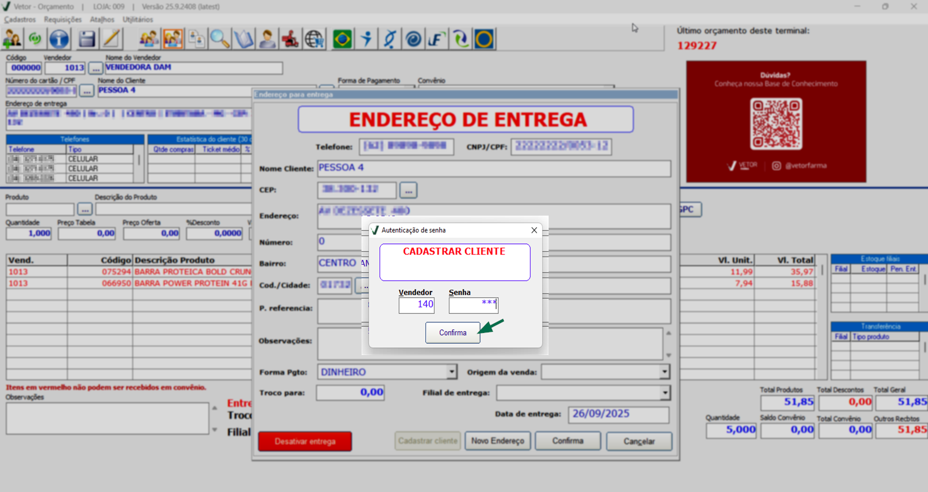This screenshot has width=928, height=492.
Task: Open the Forma Pgto dropdown
Action: [x=451, y=372]
